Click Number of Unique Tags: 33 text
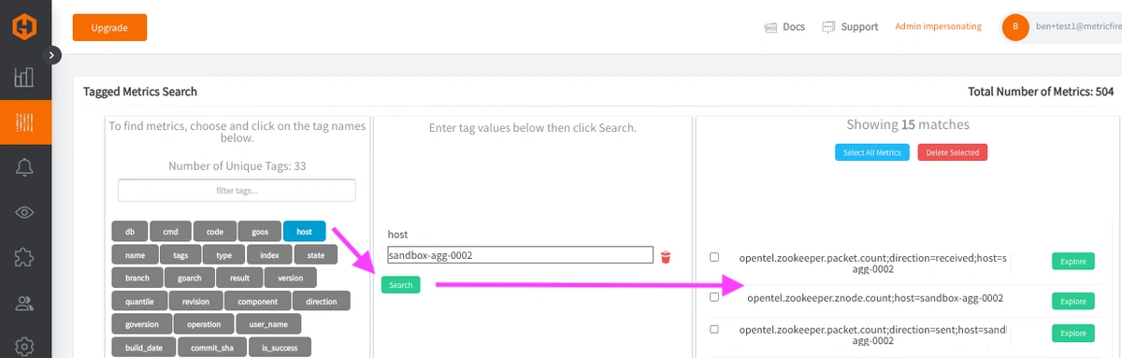 (237, 166)
